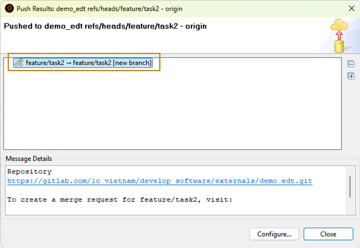
Task: Click the red upload arrow in banner
Action: pos(339,36)
